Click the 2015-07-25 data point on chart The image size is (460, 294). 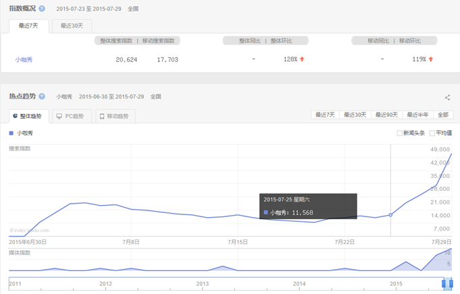click(x=390, y=215)
